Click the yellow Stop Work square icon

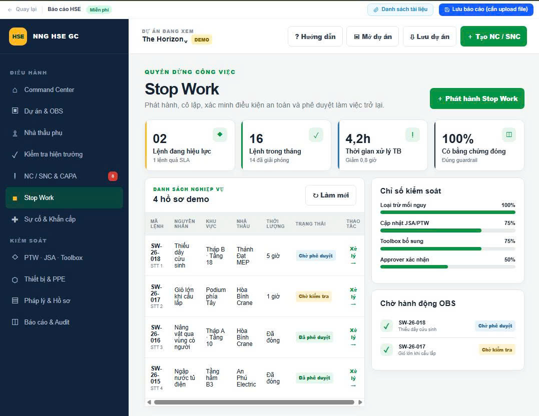tap(15, 198)
